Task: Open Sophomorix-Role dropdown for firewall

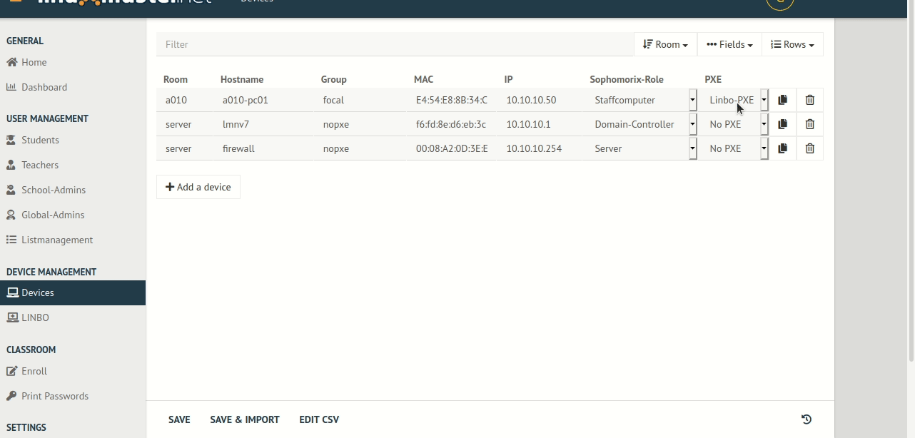Action: [x=692, y=148]
